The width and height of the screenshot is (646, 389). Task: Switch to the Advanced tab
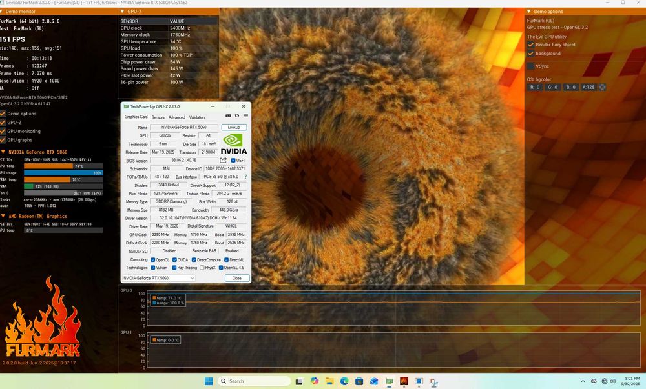coord(176,117)
